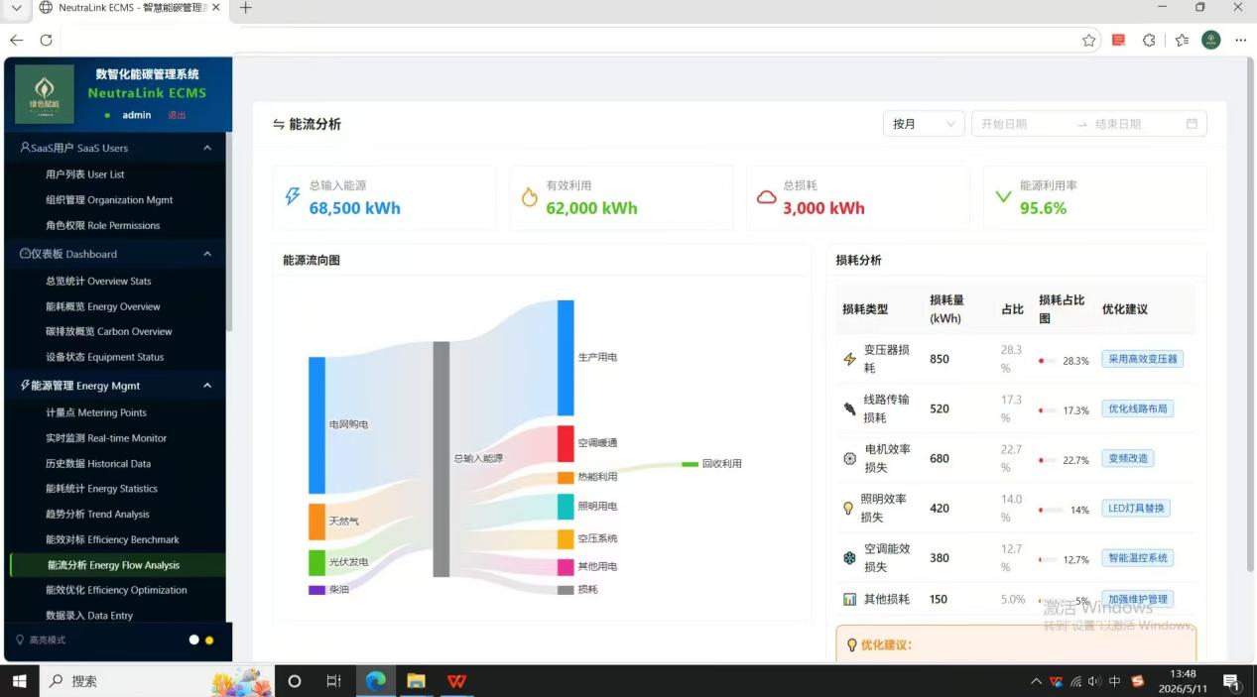The image size is (1257, 697).
Task: Click the LED灯具替换 suggestion tag
Action: pyautogui.click(x=1136, y=508)
